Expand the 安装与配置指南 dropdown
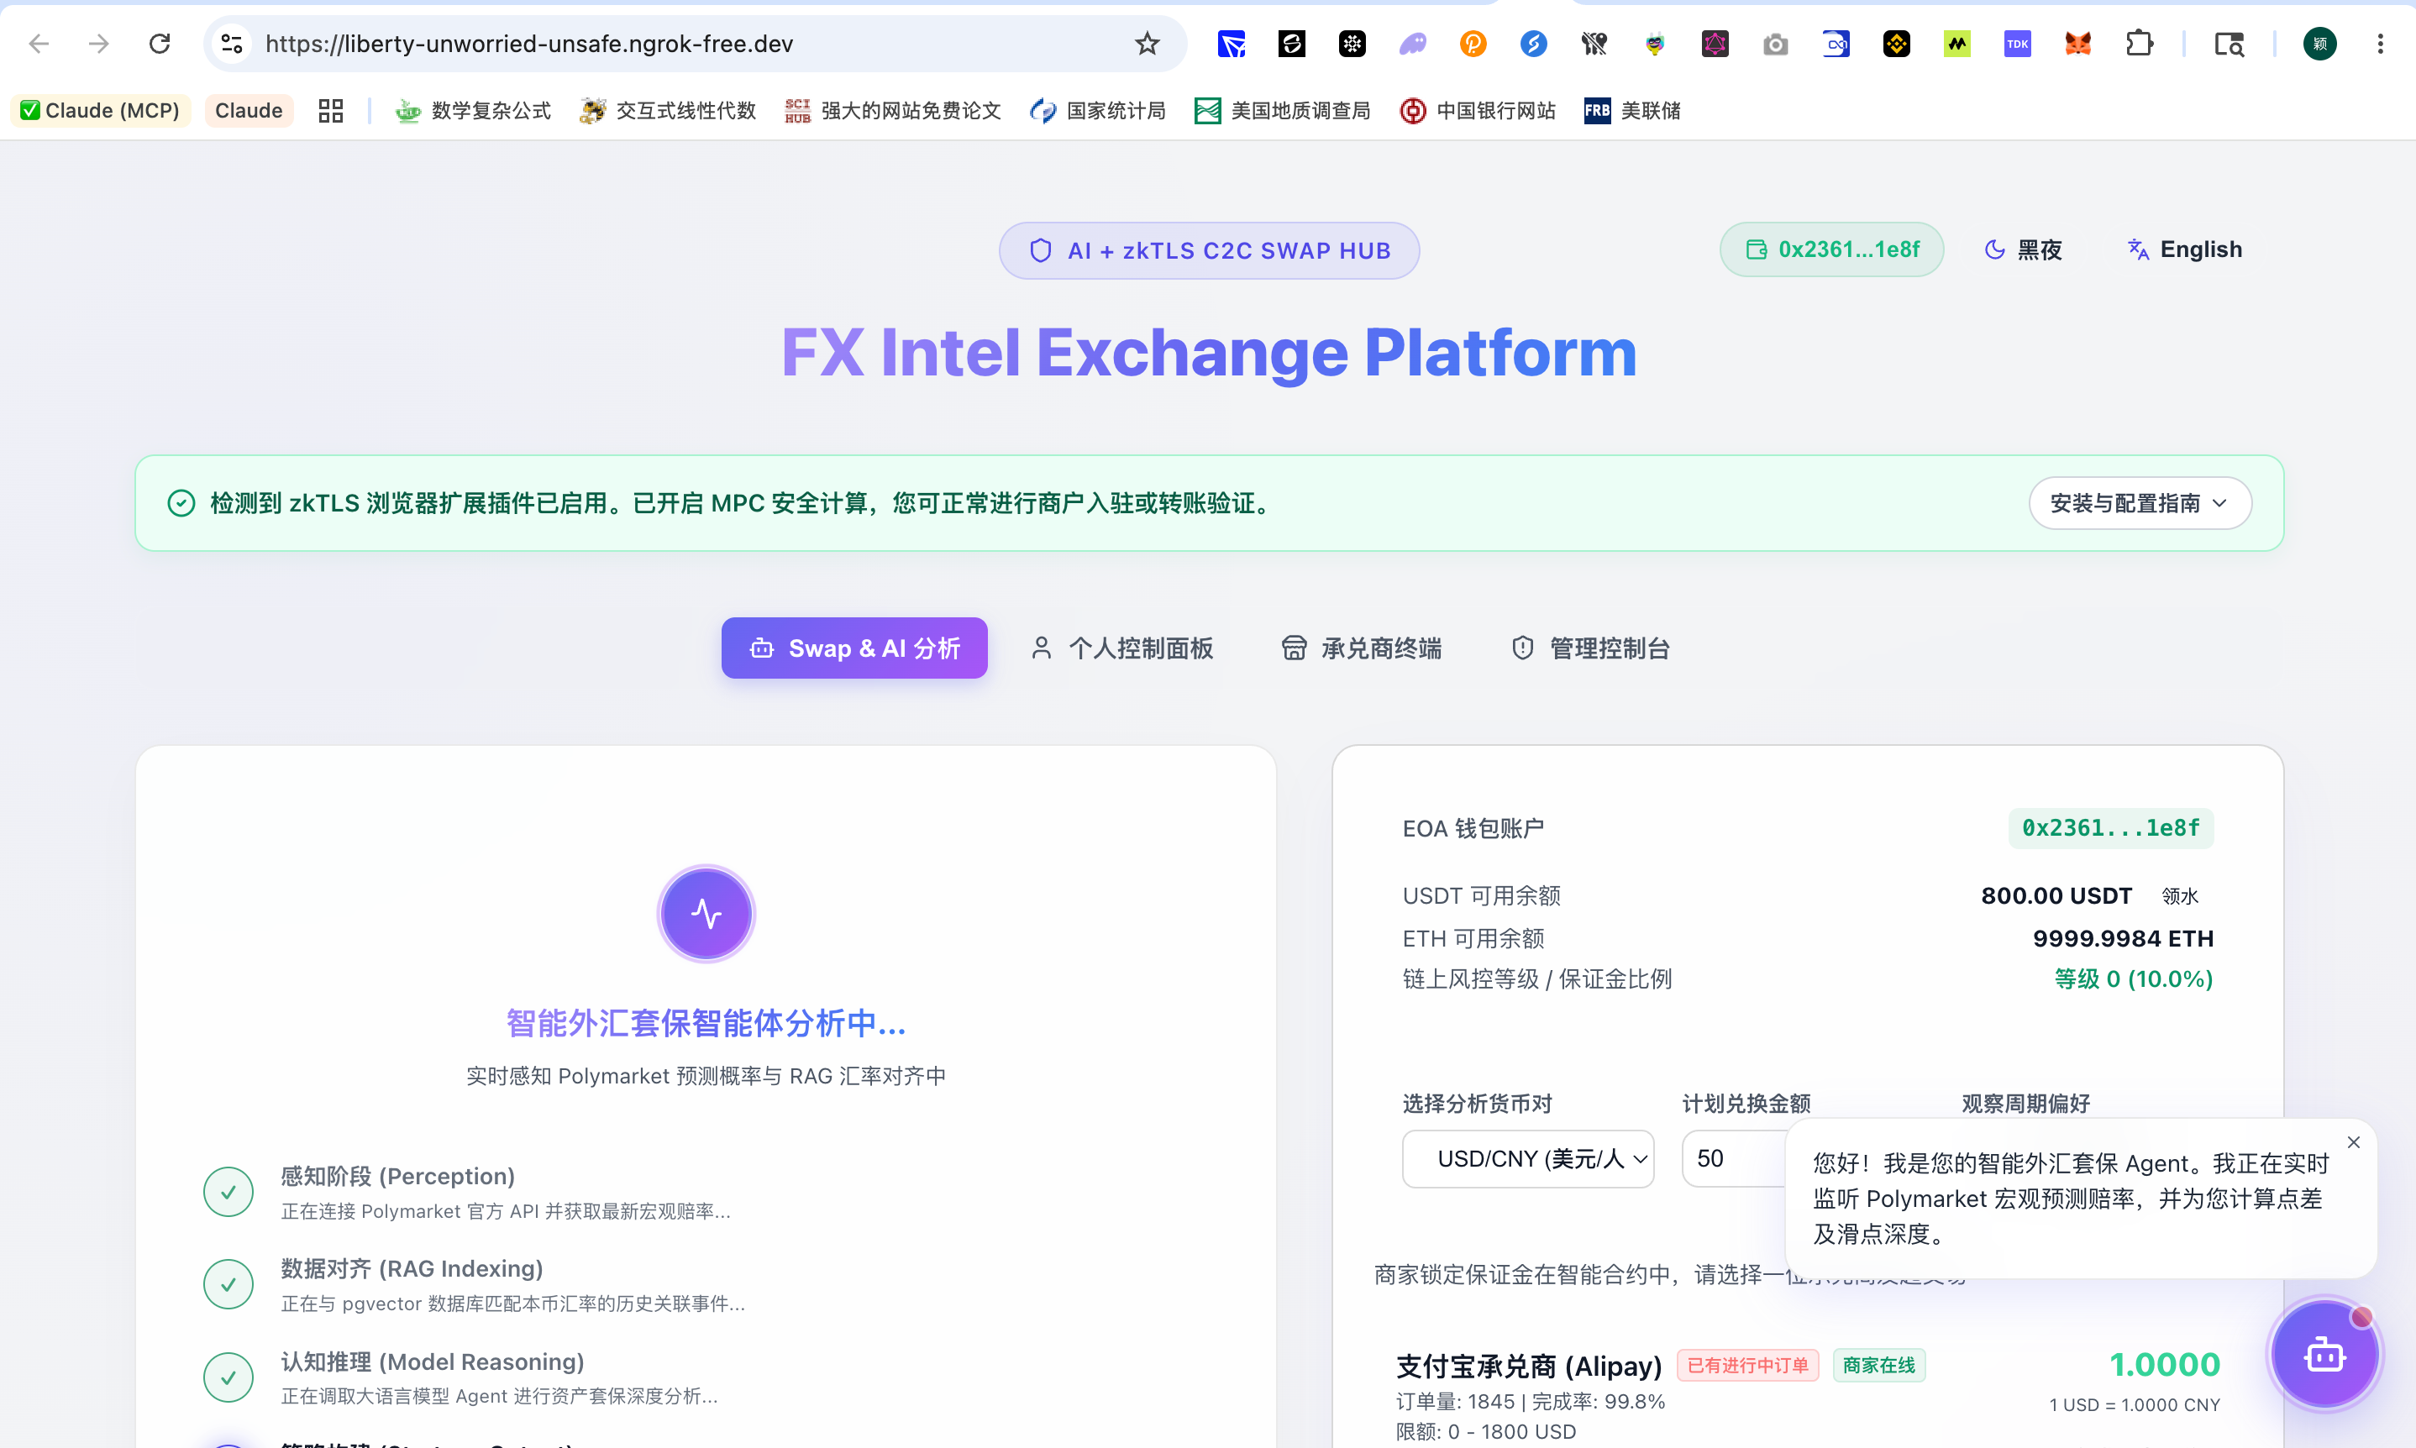2416x1448 pixels. pos(2140,503)
